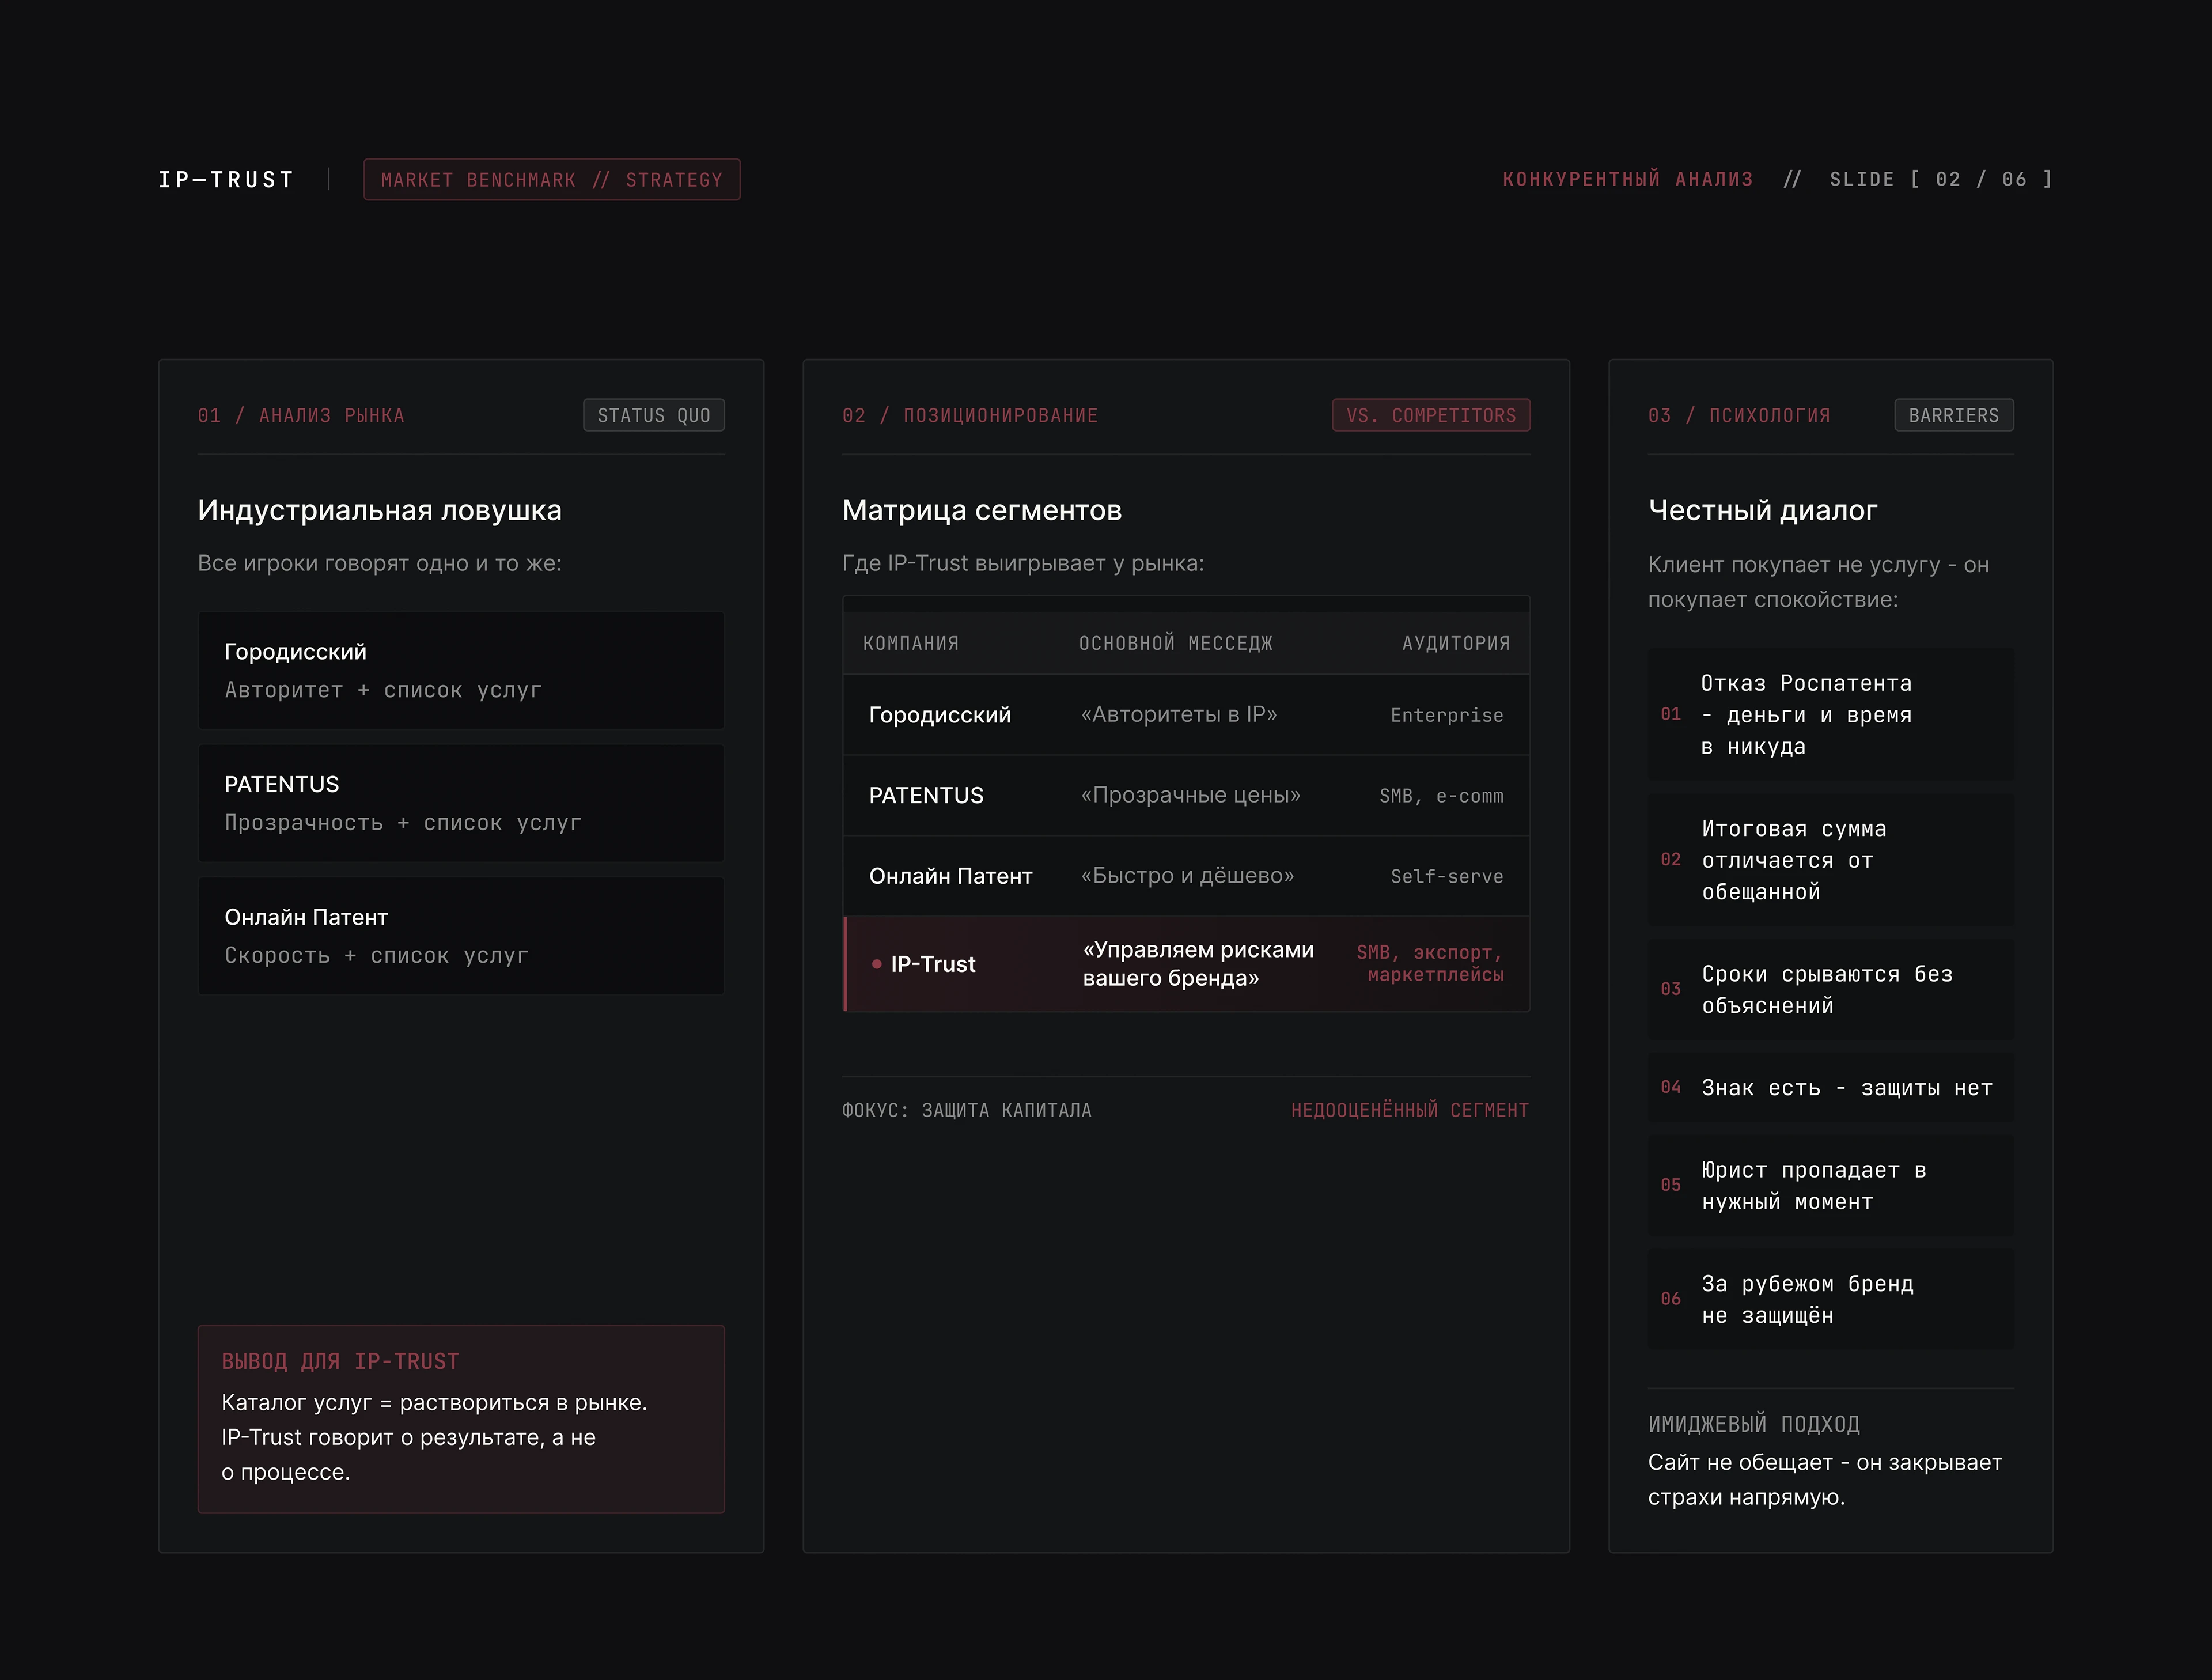Click the ФОКУС: ЗАЩИТА КАПИТАЛА footer label
Screen dimensions: 2212x1680
[x=967, y=1110]
